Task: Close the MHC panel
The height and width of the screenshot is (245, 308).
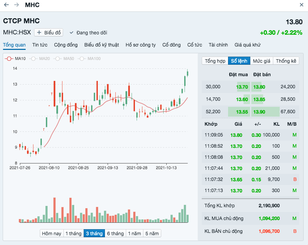Action: tap(302, 5)
